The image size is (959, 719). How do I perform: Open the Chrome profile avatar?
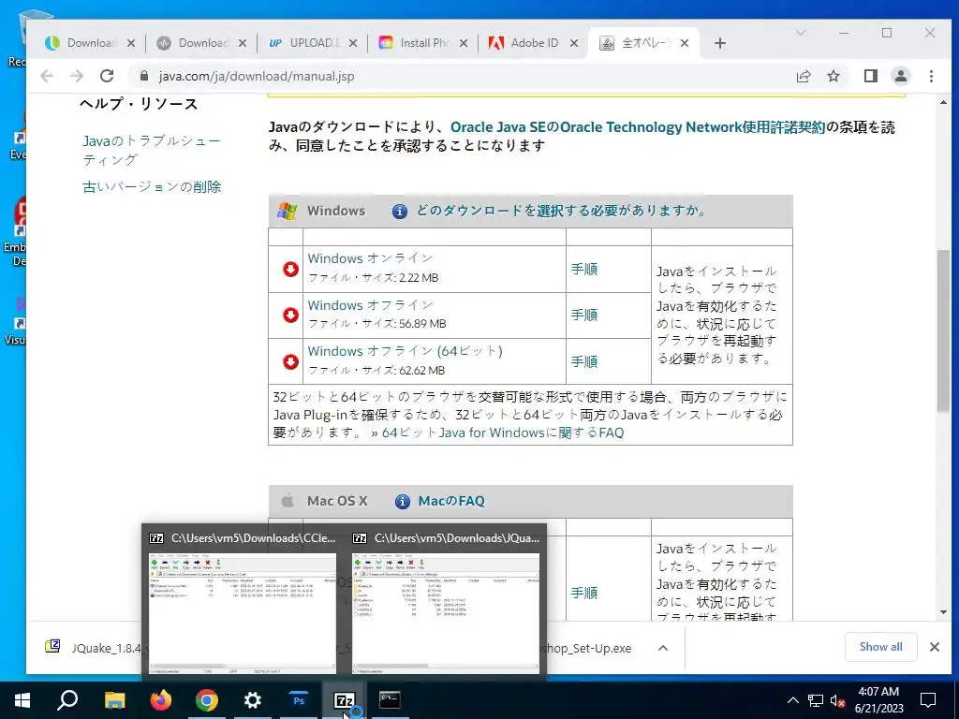(900, 76)
